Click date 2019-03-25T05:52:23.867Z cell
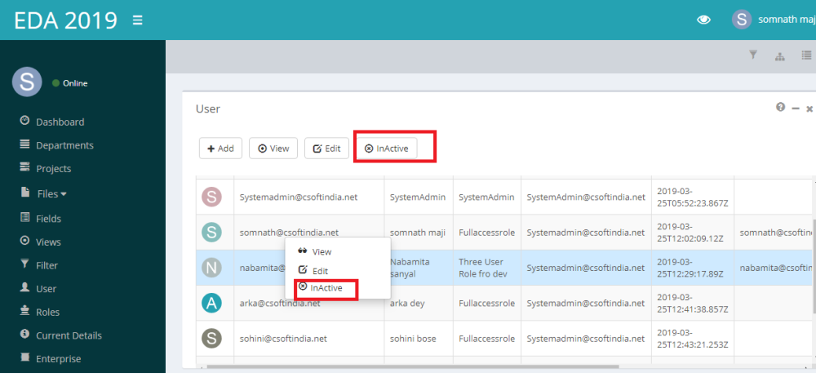The width and height of the screenshot is (816, 377). (x=692, y=197)
